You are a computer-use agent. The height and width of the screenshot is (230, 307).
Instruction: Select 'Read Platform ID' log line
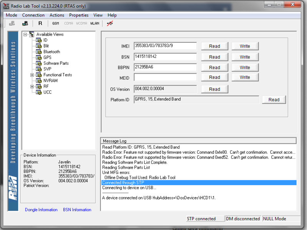141,147
